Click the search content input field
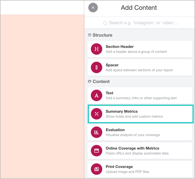This screenshot has height=179, width=195. point(143,23)
